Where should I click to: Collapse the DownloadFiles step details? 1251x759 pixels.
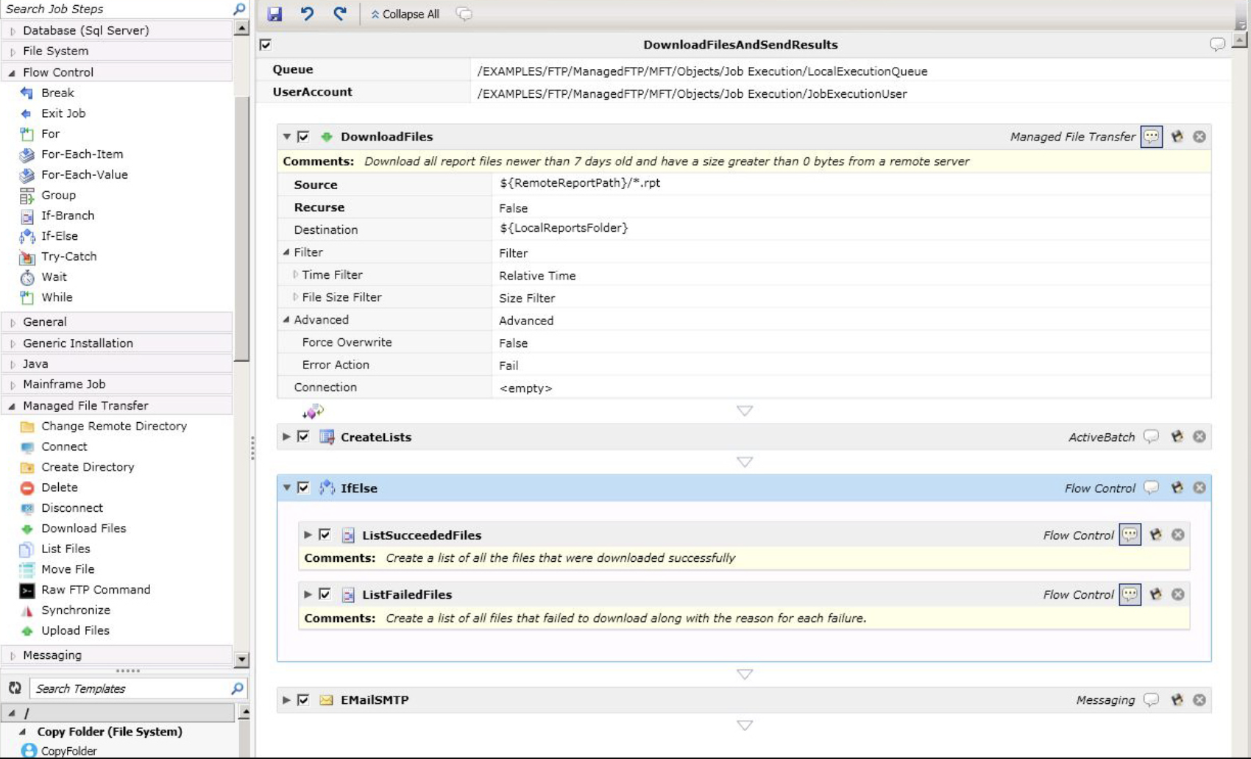[x=286, y=137]
